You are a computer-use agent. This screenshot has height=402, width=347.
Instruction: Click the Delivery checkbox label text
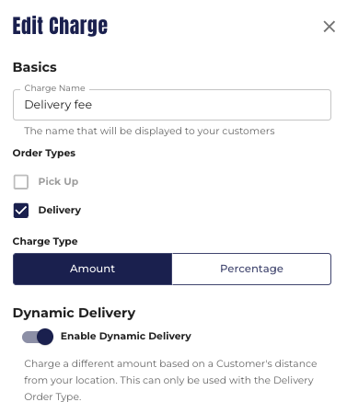click(x=60, y=210)
